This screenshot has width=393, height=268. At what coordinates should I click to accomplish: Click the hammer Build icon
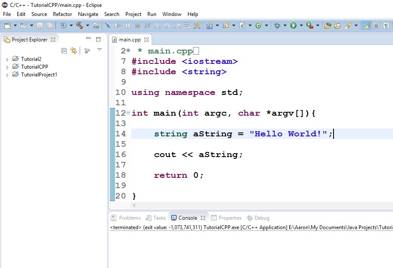pyautogui.click(x=80, y=26)
